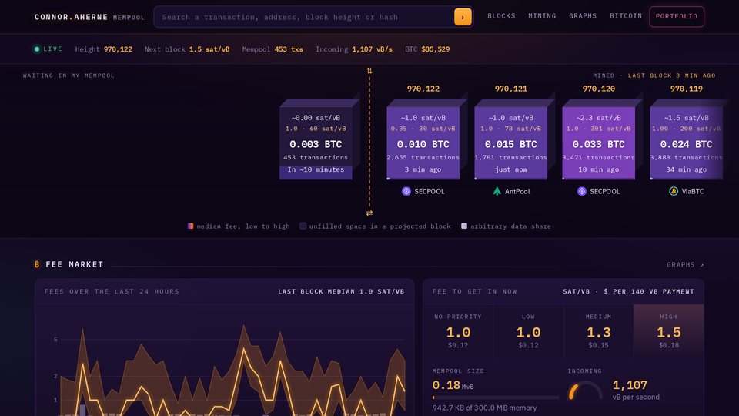
Task: Open the pending mempool block with 453 transactions
Action: coord(316,143)
